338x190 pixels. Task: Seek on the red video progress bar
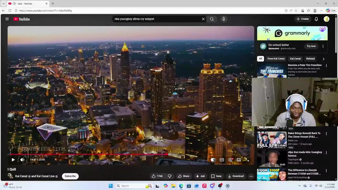pos(131,154)
